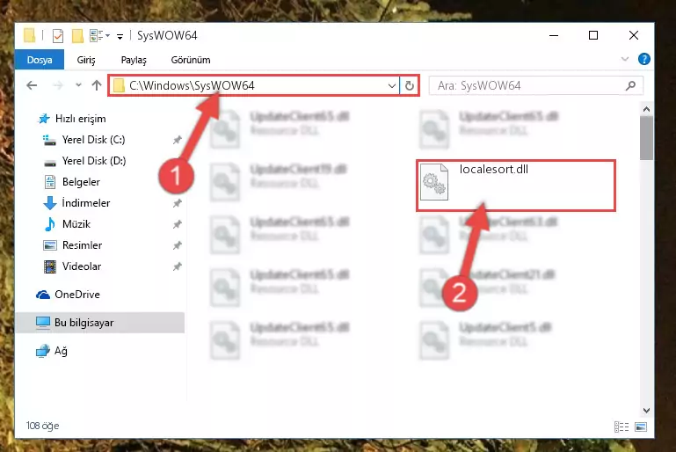Screen dimensions: 676x452
Task: Click the Properties quick access icon
Action: [x=58, y=36]
